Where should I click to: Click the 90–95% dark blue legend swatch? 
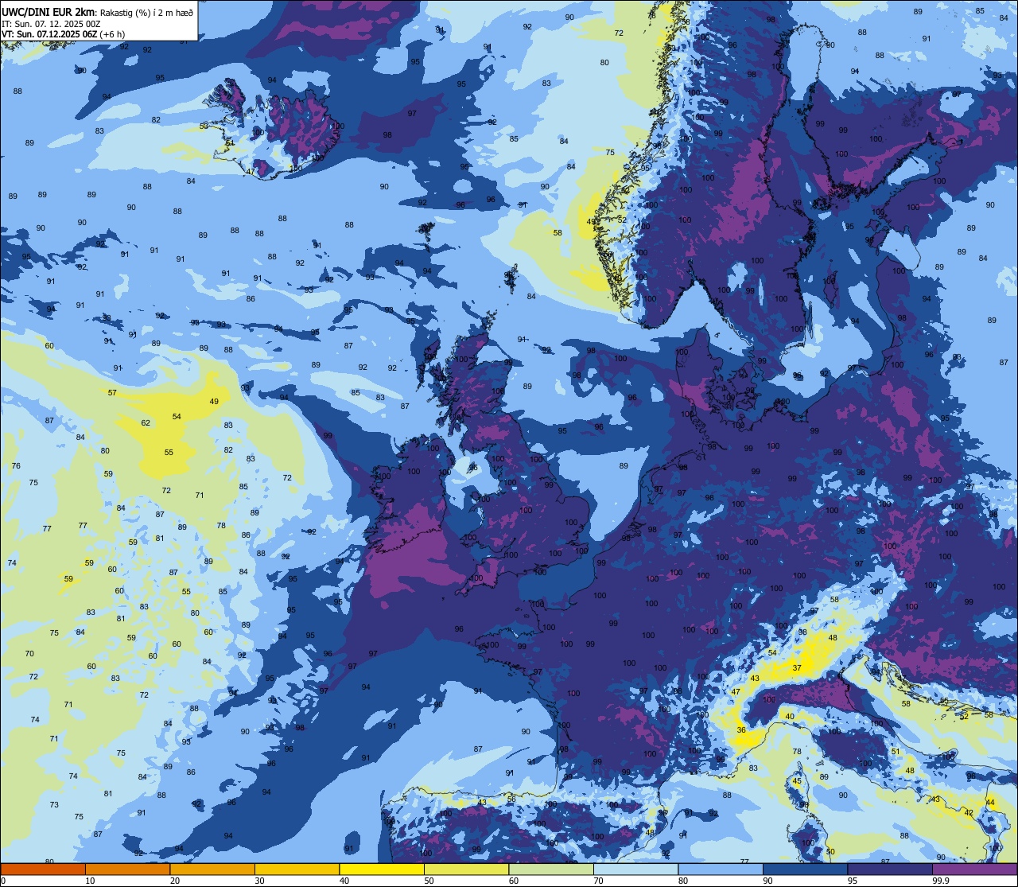tap(805, 869)
